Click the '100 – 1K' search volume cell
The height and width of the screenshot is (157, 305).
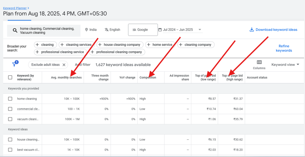click(73, 109)
